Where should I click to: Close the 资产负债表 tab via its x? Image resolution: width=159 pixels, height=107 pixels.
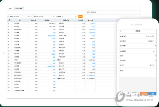23,8
